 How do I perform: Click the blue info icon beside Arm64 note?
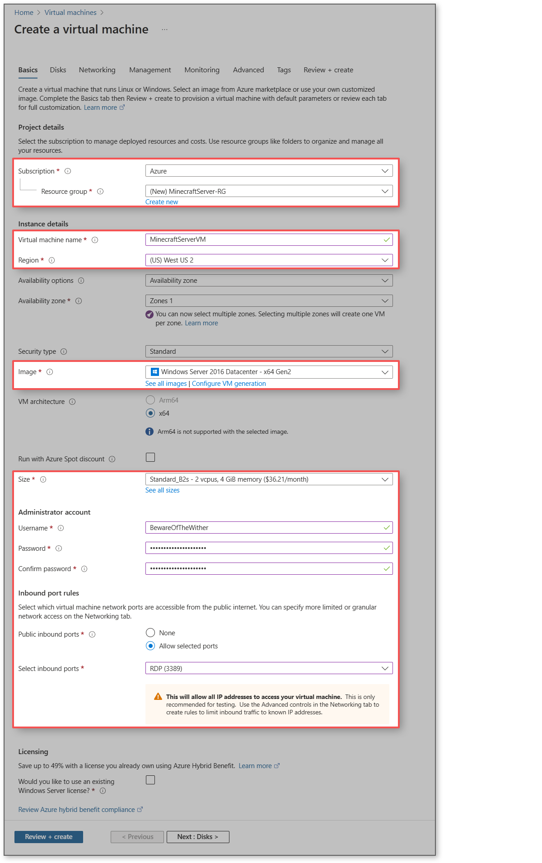(x=150, y=431)
